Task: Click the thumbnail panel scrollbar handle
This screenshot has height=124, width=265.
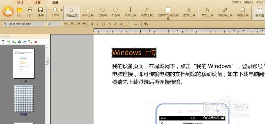Action: (47, 61)
